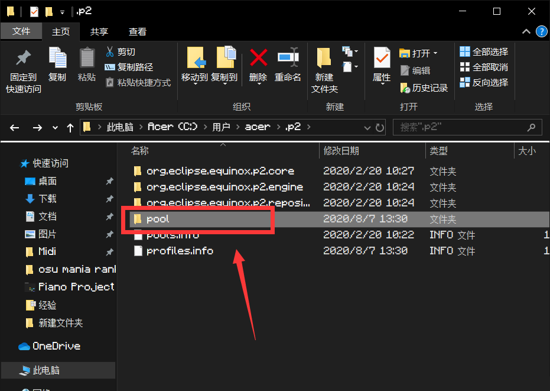Click This PC (此电脑) in sidebar
Viewport: 550px width, 391px height.
tap(46, 370)
